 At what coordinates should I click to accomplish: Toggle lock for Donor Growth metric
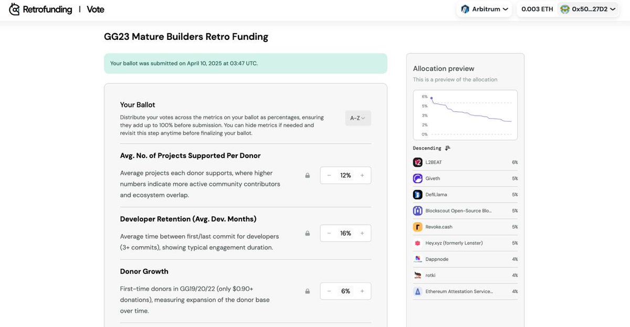[308, 291]
